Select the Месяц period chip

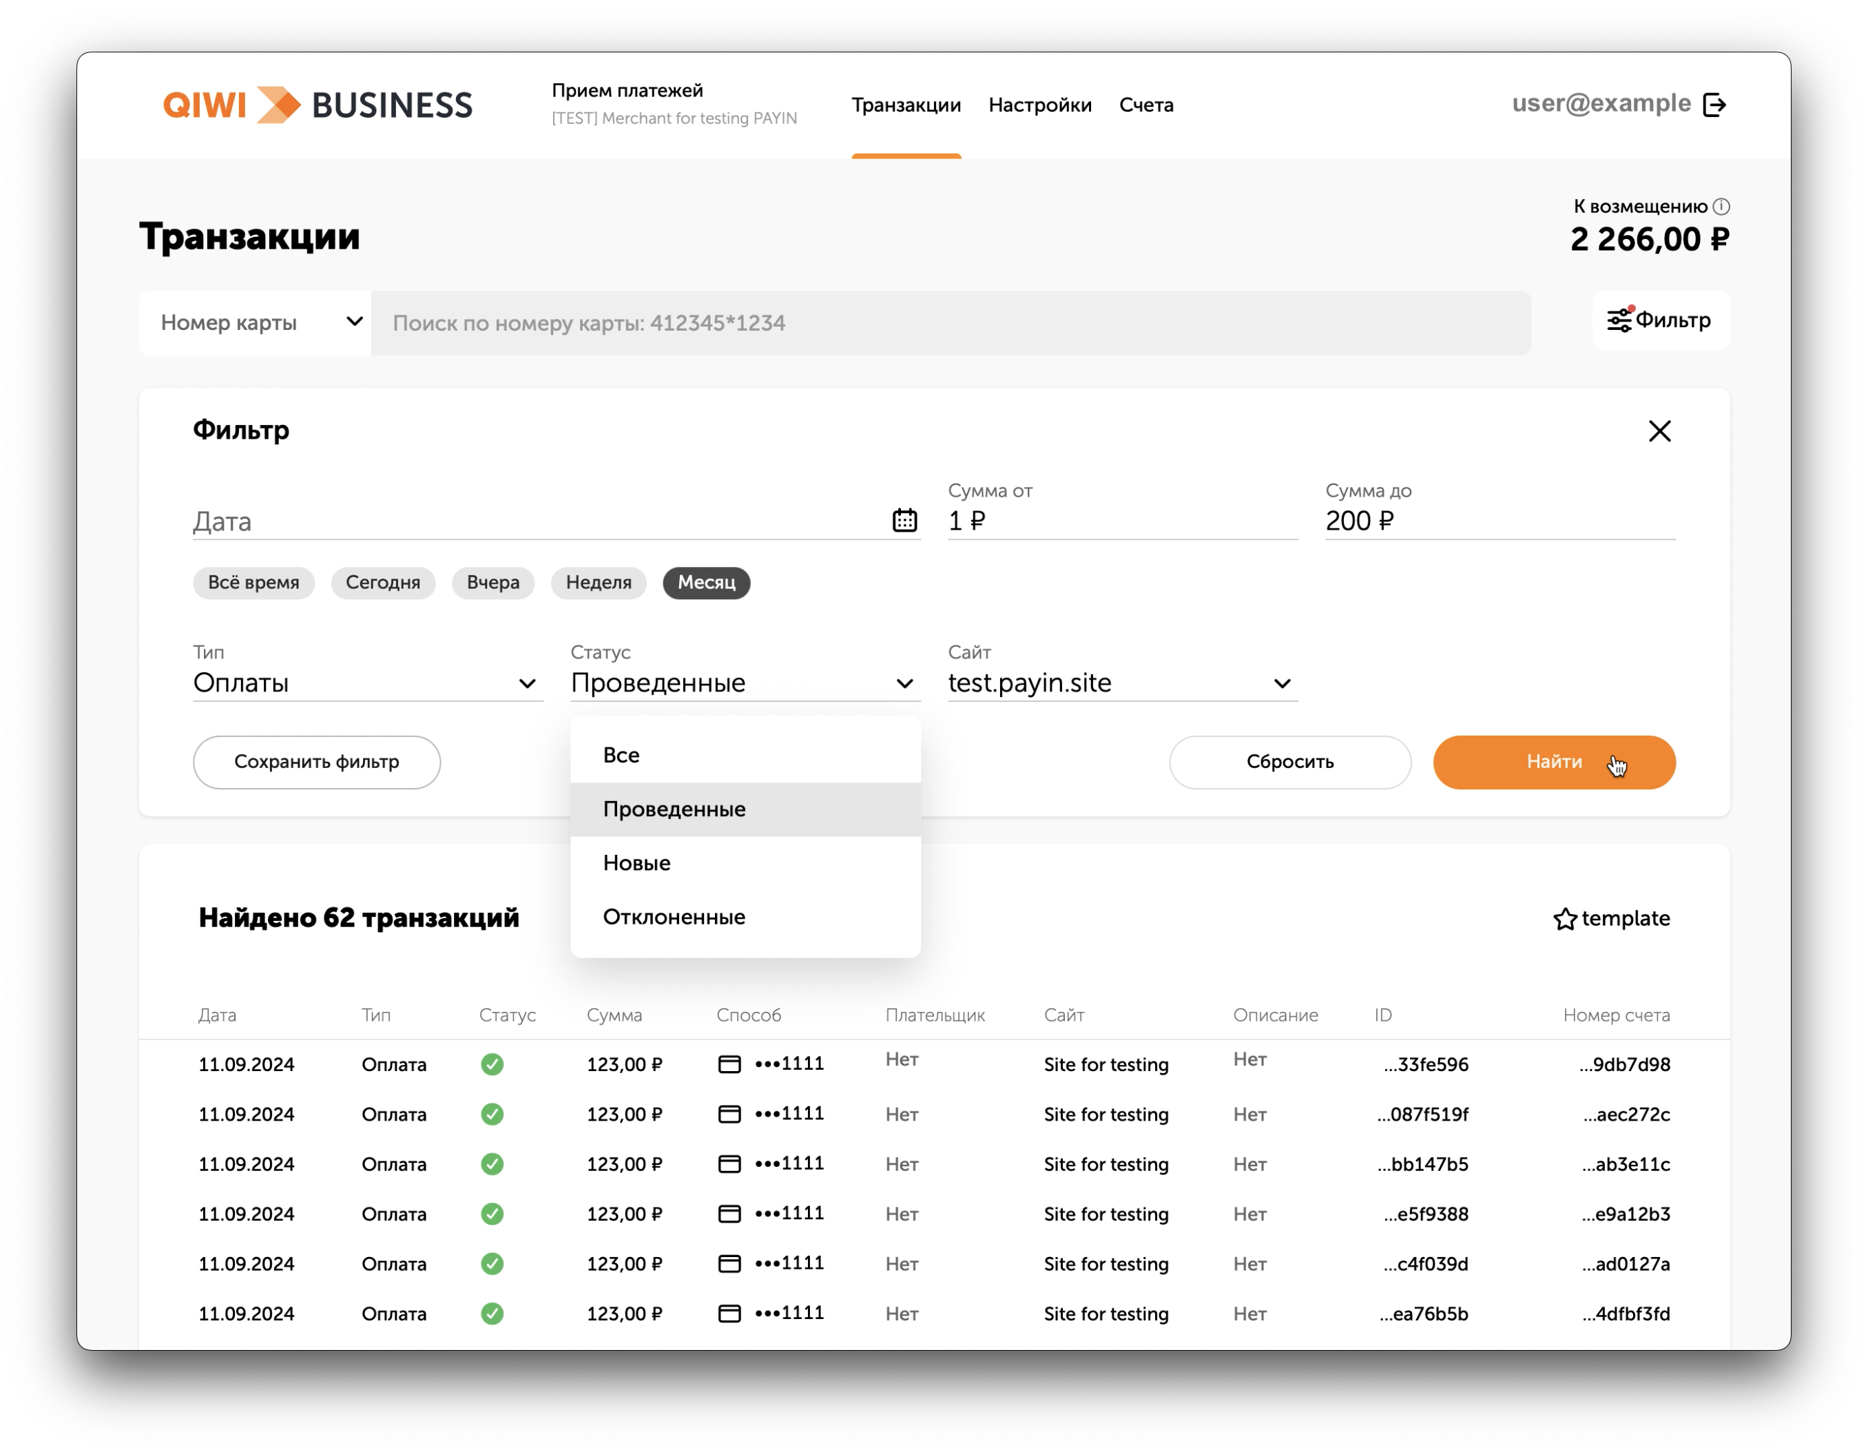pyautogui.click(x=705, y=582)
